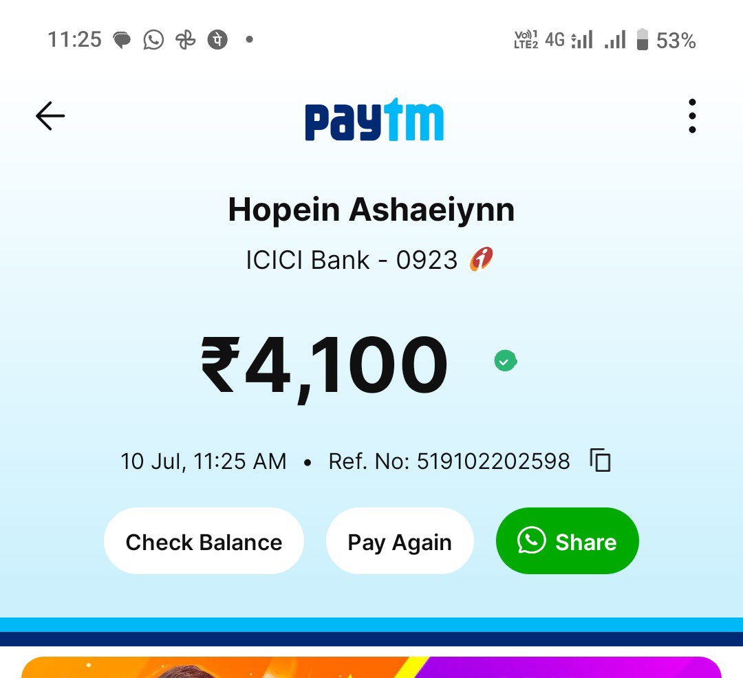Screen dimensions: 743x678
Task: Open the promotional banner at bottom
Action: [371, 667]
